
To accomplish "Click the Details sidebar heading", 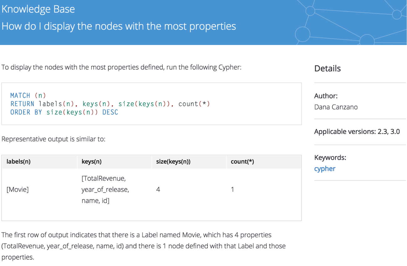I will (327, 68).
